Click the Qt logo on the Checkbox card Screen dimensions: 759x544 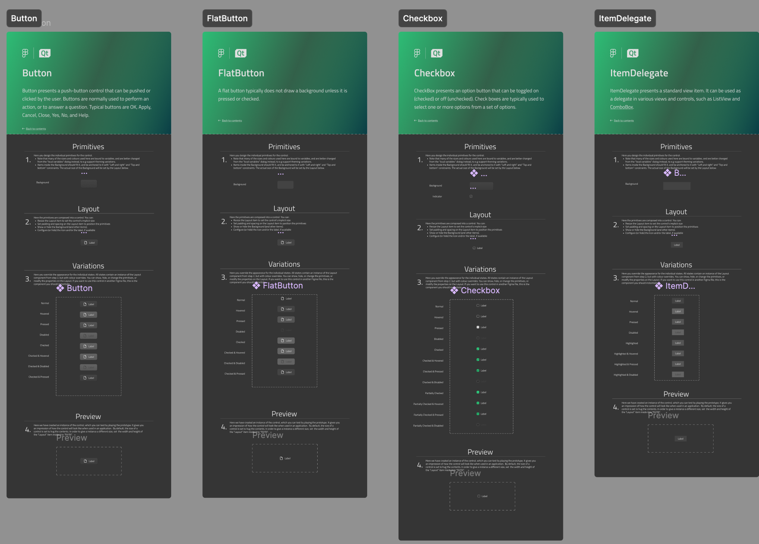point(436,53)
